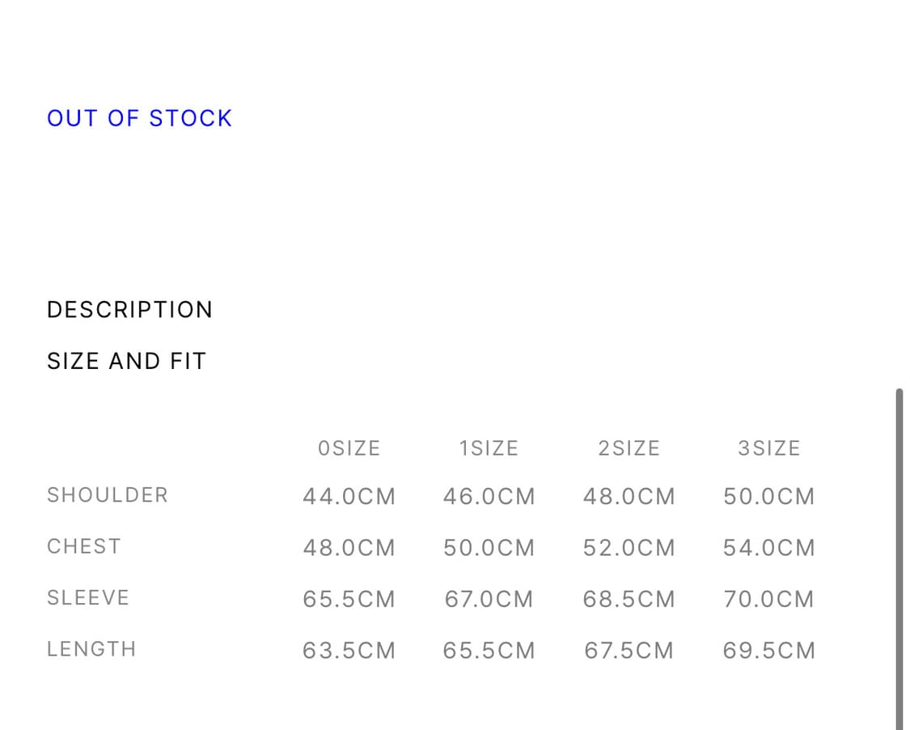Select the 1SIZE column header
The height and width of the screenshot is (730, 910).
[489, 448]
